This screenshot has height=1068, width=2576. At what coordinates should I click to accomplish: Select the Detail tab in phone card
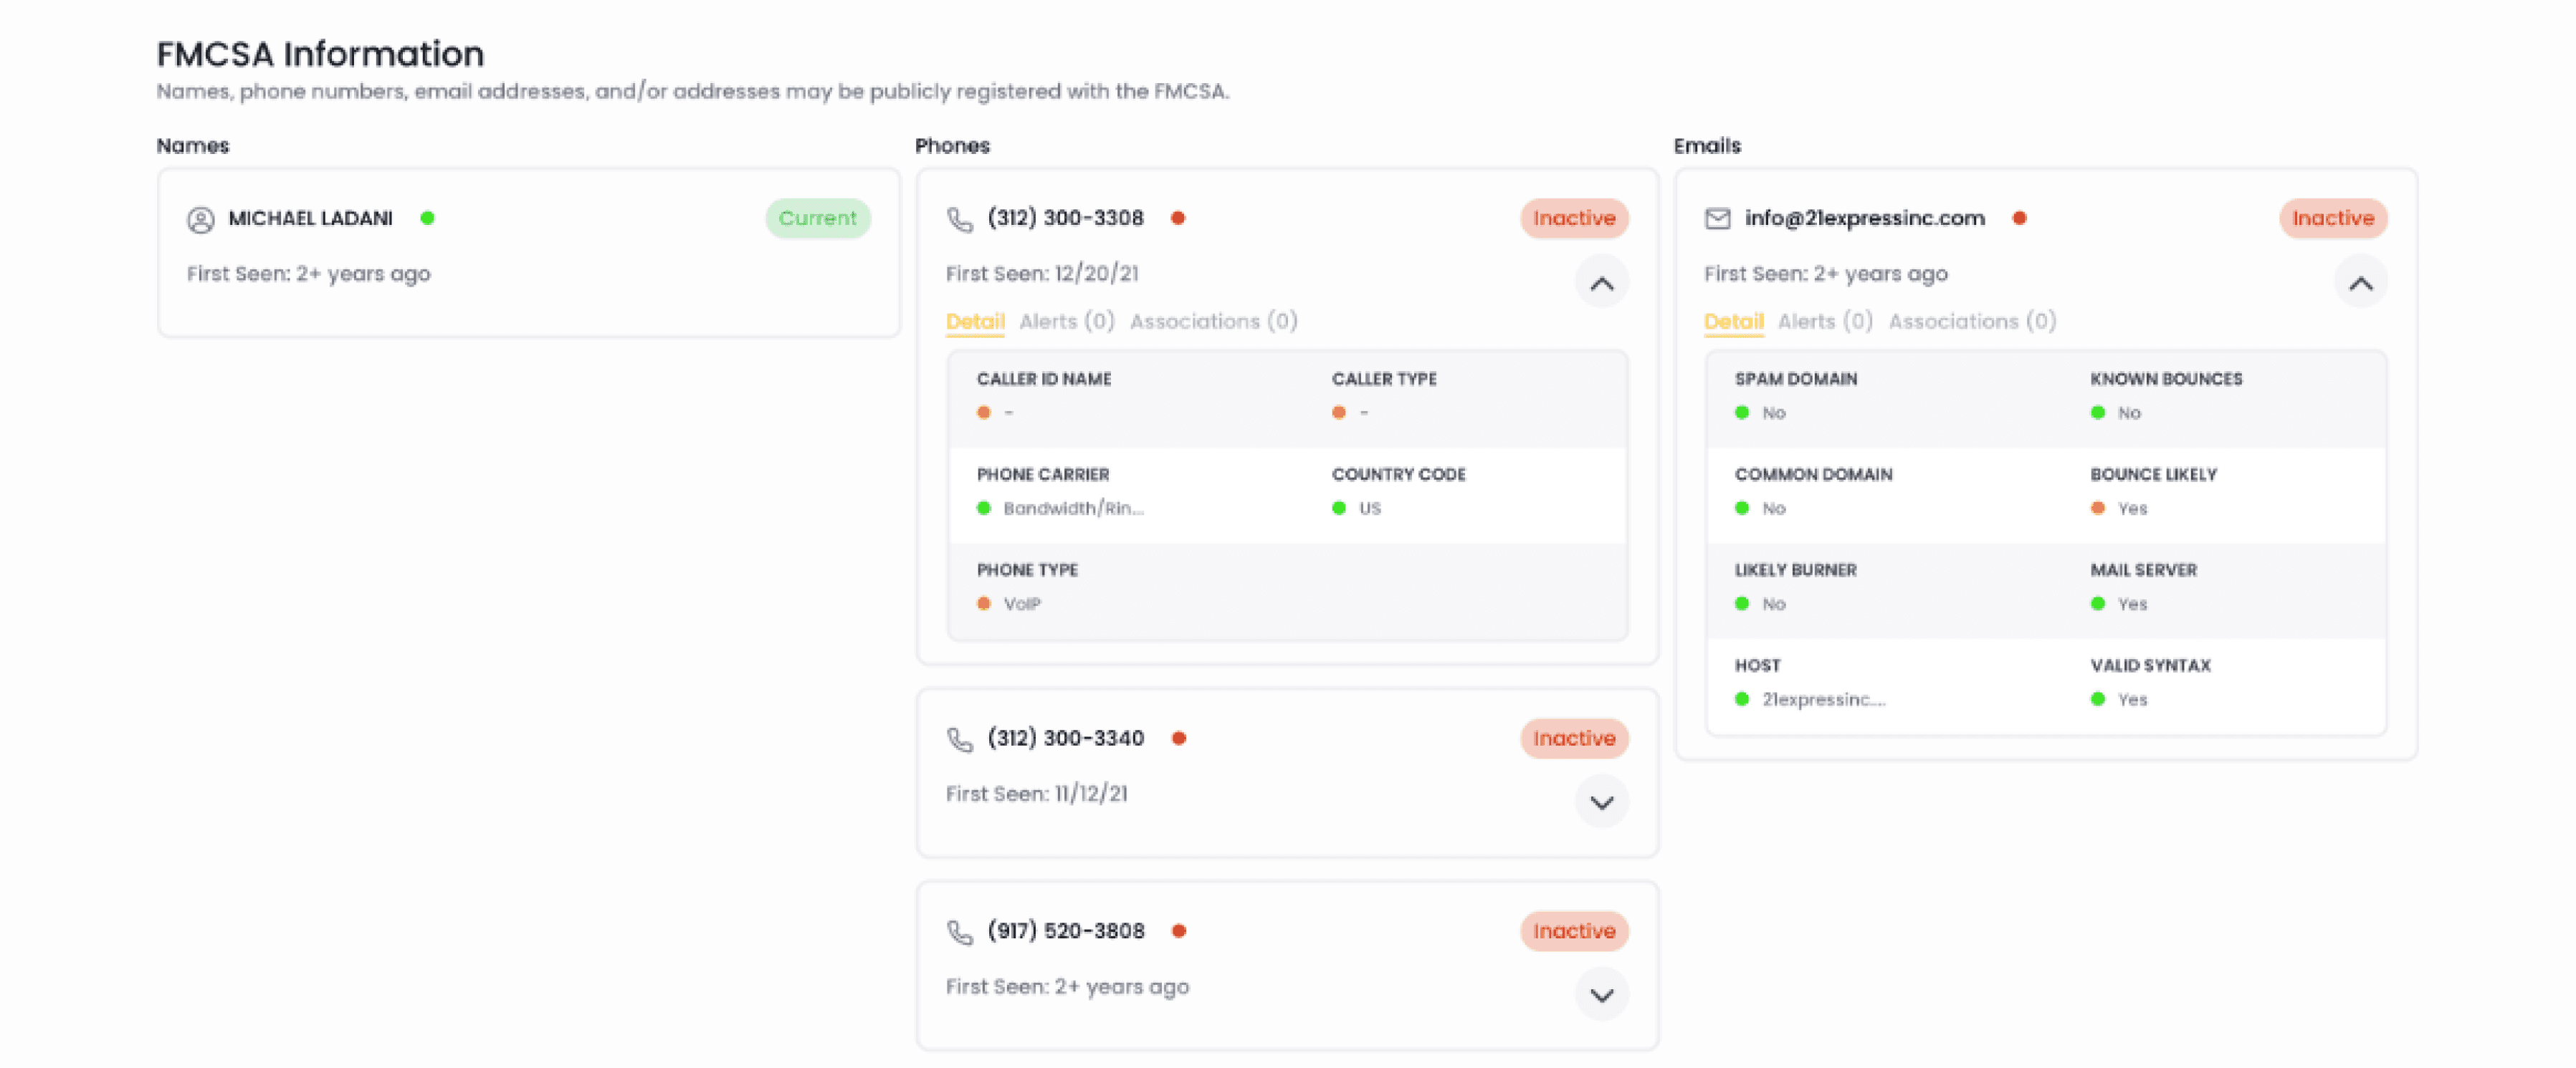[x=974, y=322]
